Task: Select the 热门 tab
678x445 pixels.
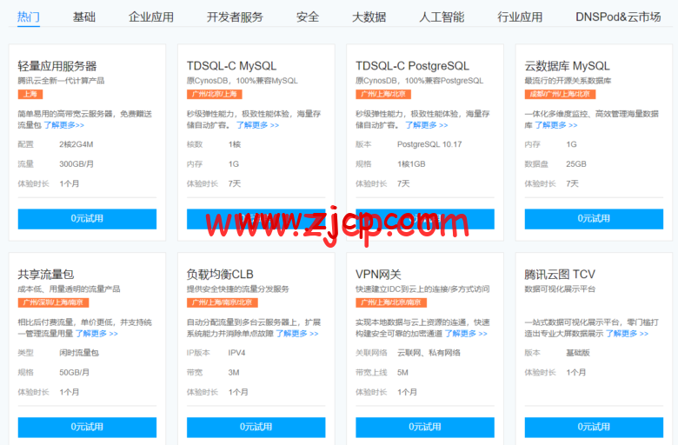Action: (29, 17)
